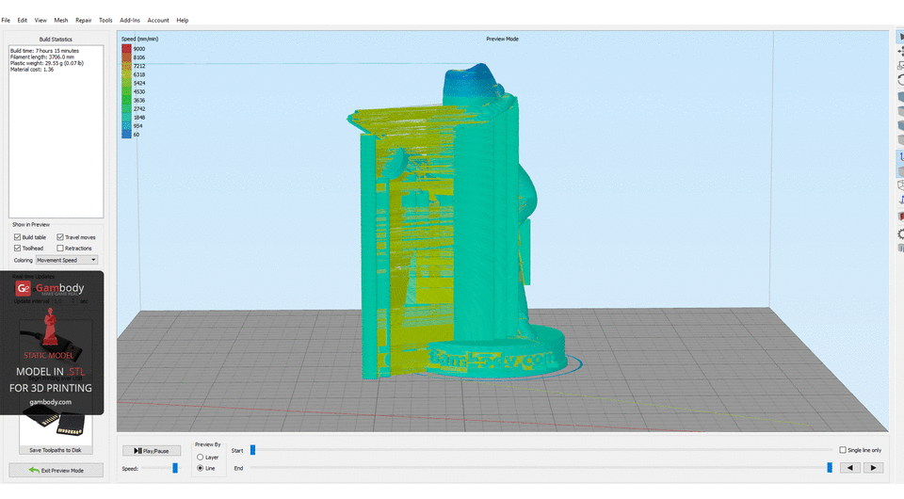Screen dimensions: 904x499
Task: Click the 'Preview Mode' label above the viewport
Action: coord(502,39)
